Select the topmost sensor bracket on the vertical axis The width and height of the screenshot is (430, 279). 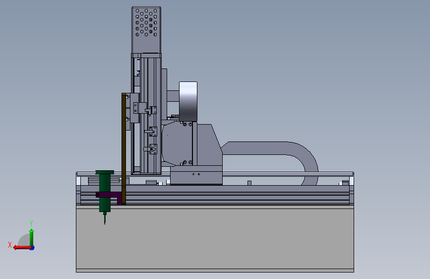[151, 110]
